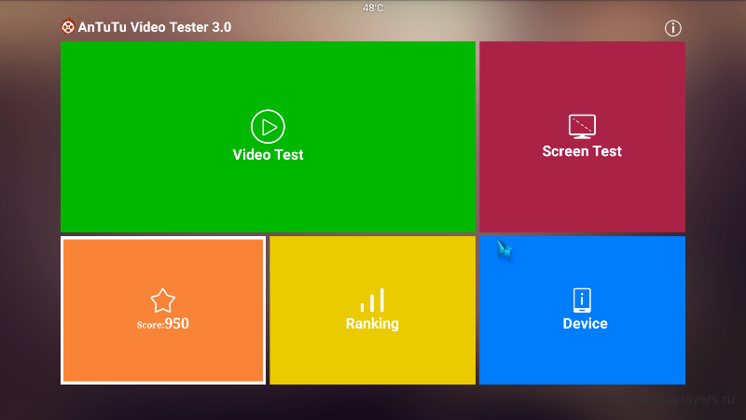746x420 pixels.
Task: Click the monitor icon in Screen Test
Action: coord(582,127)
